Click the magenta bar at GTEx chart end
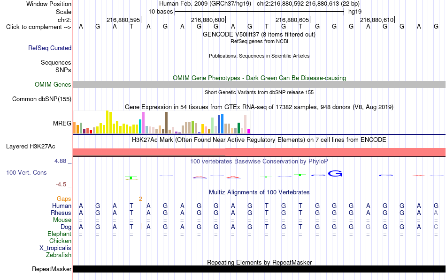Viewport: 446px width, 280px height. [x=249, y=131]
